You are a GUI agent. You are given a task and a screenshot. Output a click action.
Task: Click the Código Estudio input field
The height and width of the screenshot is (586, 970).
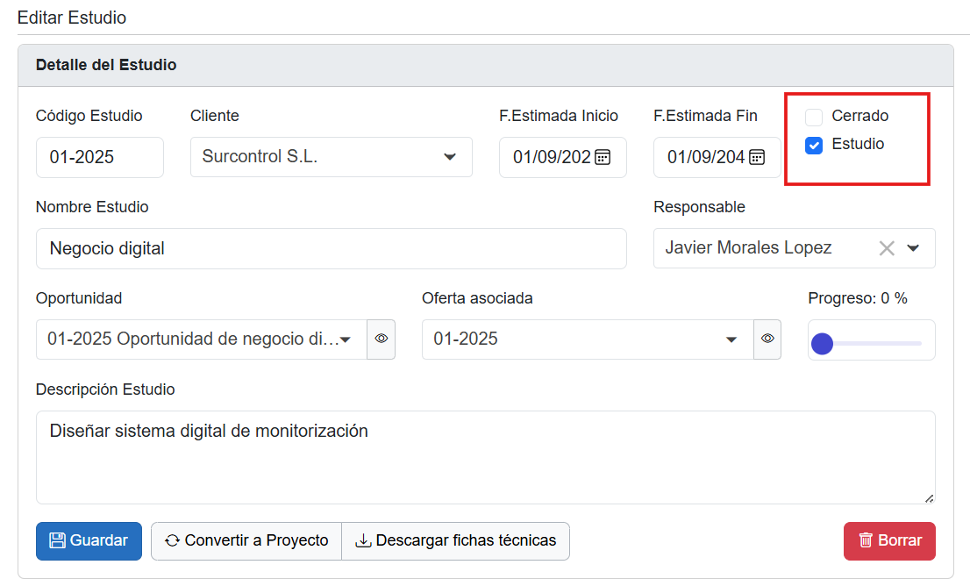point(99,158)
